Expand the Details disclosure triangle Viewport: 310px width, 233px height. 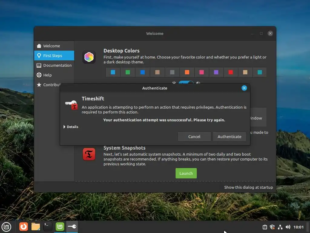click(64, 127)
